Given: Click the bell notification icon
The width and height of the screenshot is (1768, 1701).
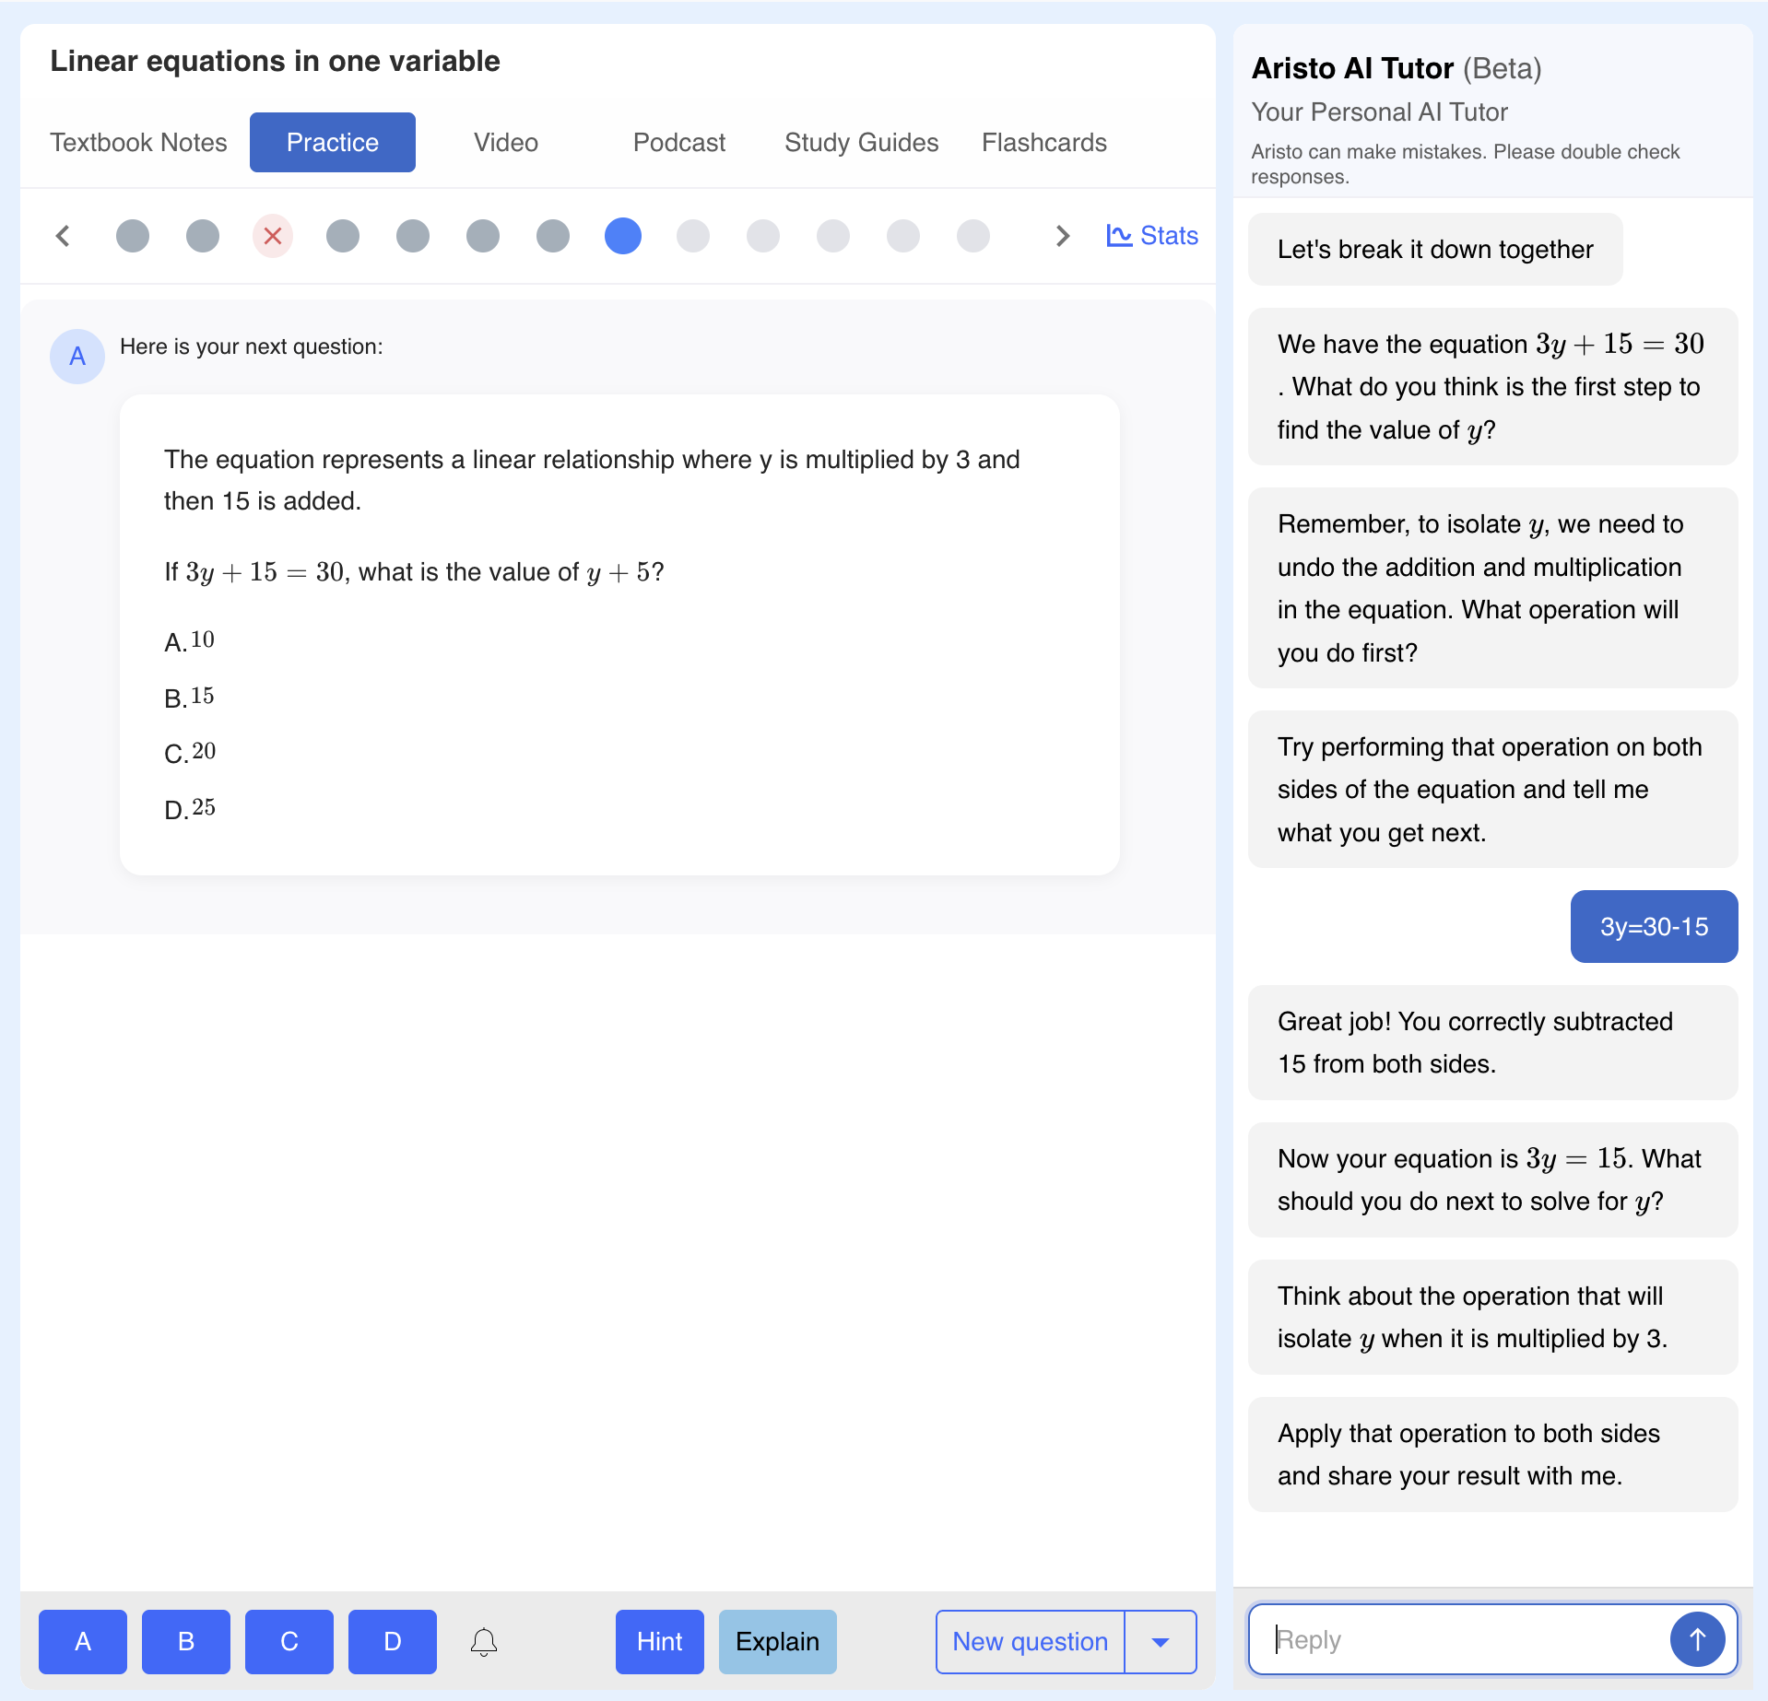Looking at the screenshot, I should [483, 1641].
